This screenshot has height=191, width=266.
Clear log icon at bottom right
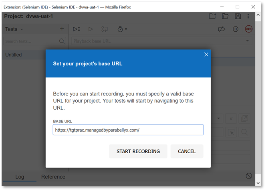tap(249, 176)
